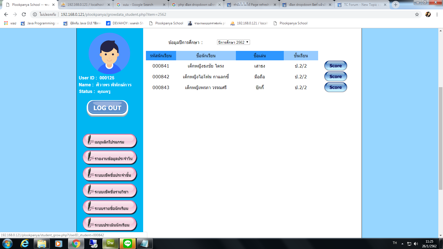Switch to the TC Forum - New Topic tab
This screenshot has height=249, width=443.
[362, 5]
